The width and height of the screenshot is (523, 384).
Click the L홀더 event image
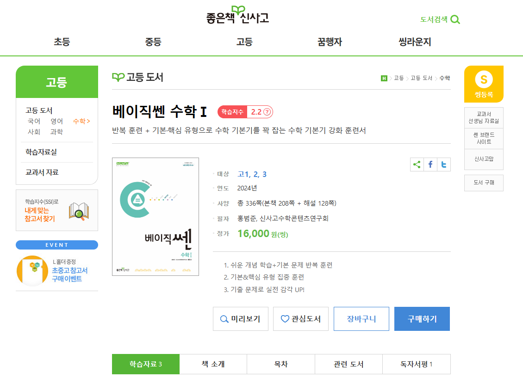[x=32, y=271]
